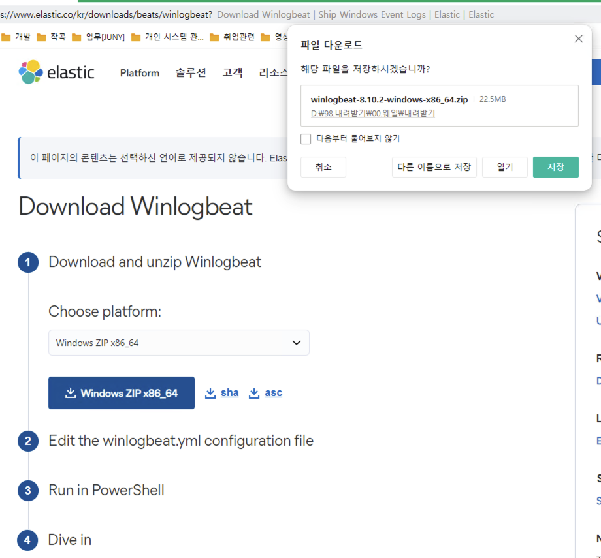Viewport: 601px width, 558px height.
Task: Click the elastic logo
Action: point(56,72)
